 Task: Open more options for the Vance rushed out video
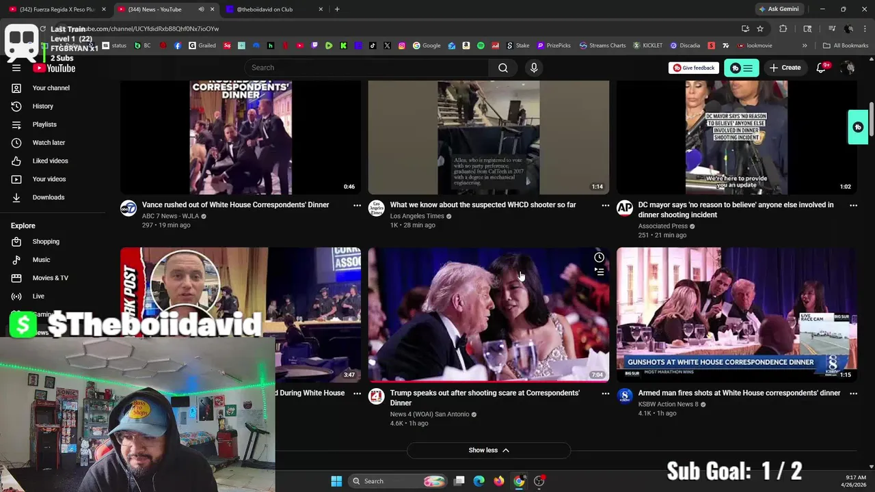(x=357, y=205)
